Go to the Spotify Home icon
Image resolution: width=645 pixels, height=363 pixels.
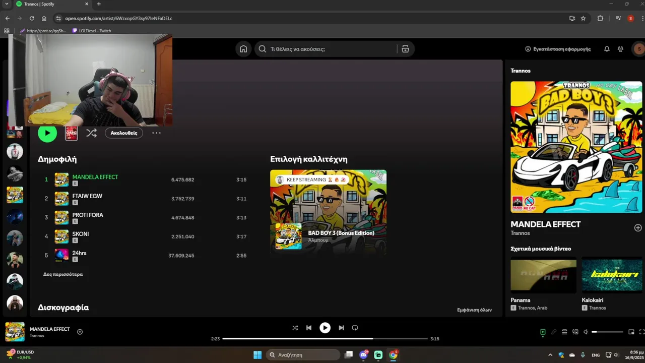tap(243, 49)
